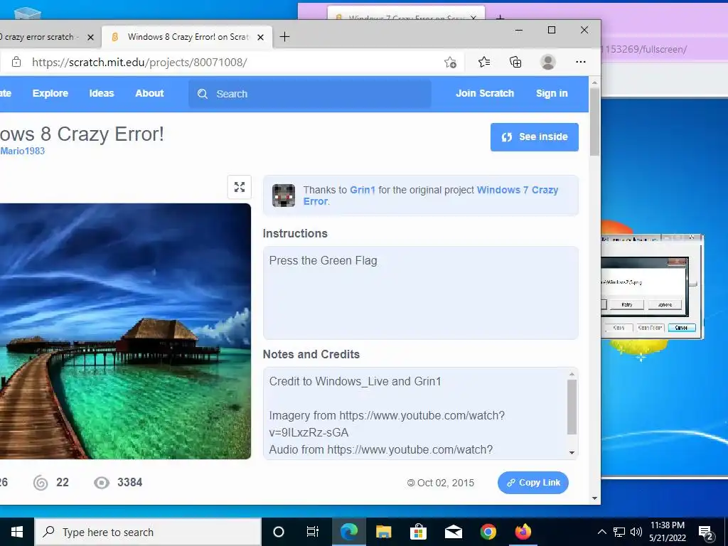Add this page to favorites star icon
This screenshot has height=546, width=728.
[450, 63]
